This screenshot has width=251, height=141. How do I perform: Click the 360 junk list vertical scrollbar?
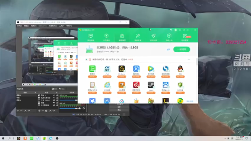(197, 62)
